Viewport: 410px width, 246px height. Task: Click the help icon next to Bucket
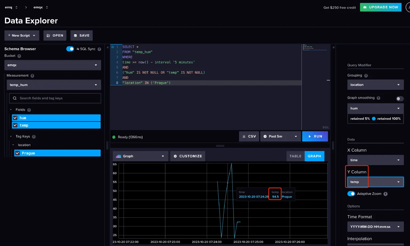click(19, 56)
